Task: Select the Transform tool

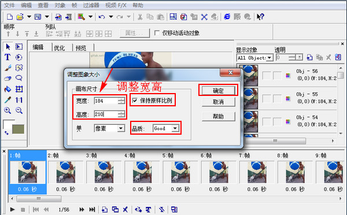Action: point(19,89)
